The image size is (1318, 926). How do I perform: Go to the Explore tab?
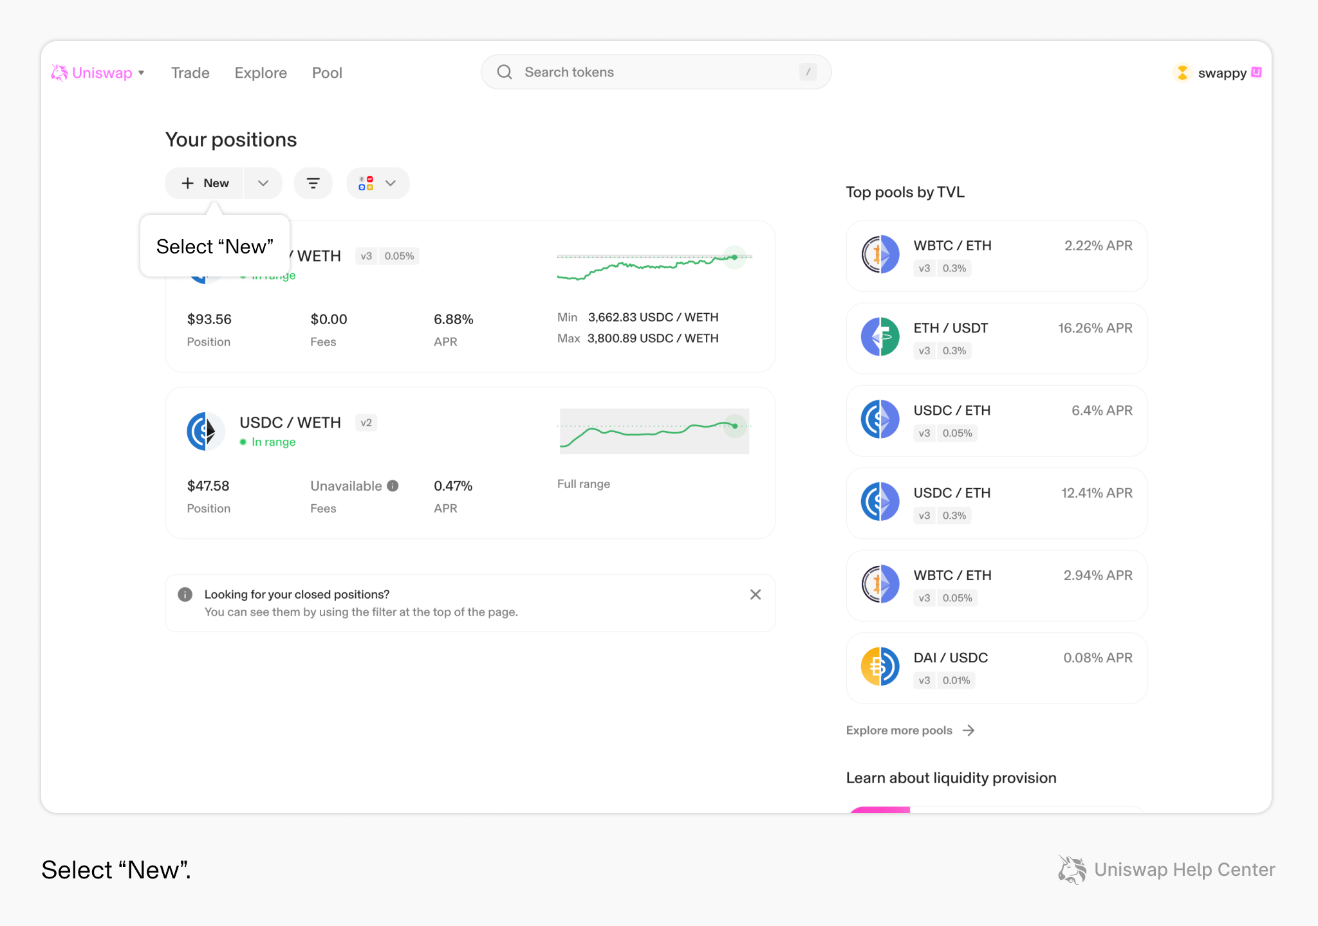pyautogui.click(x=261, y=73)
